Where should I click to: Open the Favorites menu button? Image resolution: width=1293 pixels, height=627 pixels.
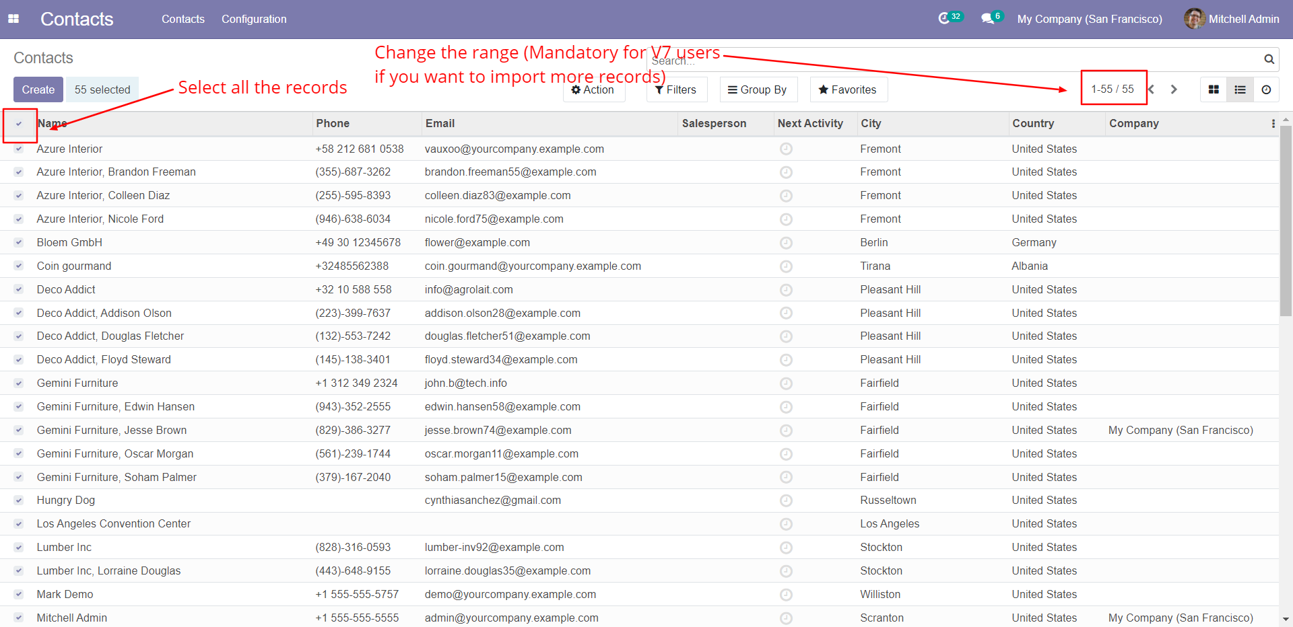pos(848,89)
